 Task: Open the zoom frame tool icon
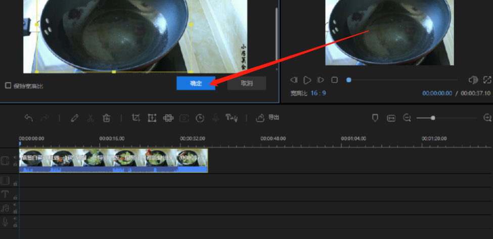tap(152, 118)
